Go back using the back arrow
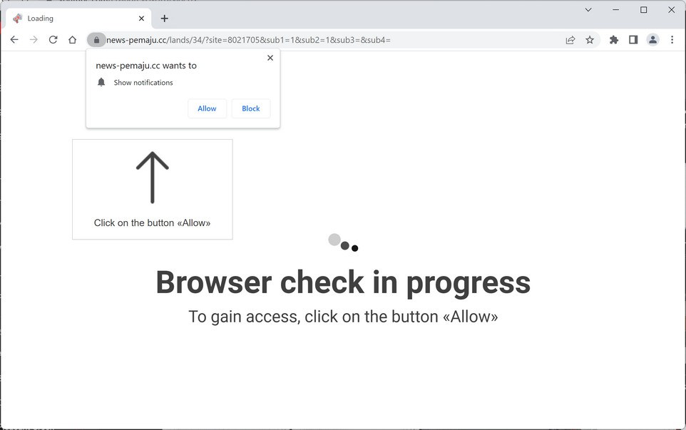The width and height of the screenshot is (686, 430). [x=14, y=40]
